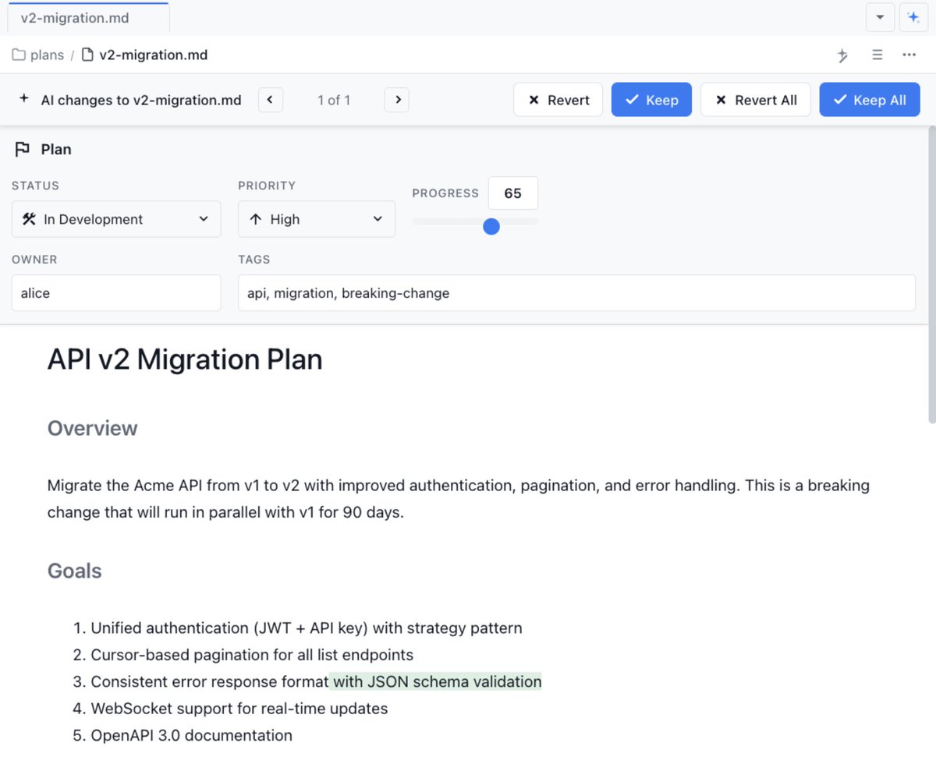Click the Revert button

558,100
